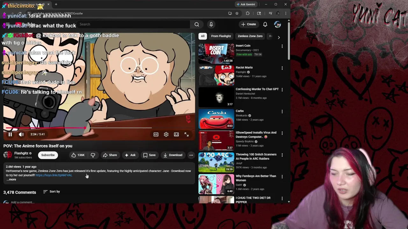Image resolution: width=408 pixels, height=229 pixels.
Task: Open the Throwing 100 Snitch Scanners title
Action: 256,156
